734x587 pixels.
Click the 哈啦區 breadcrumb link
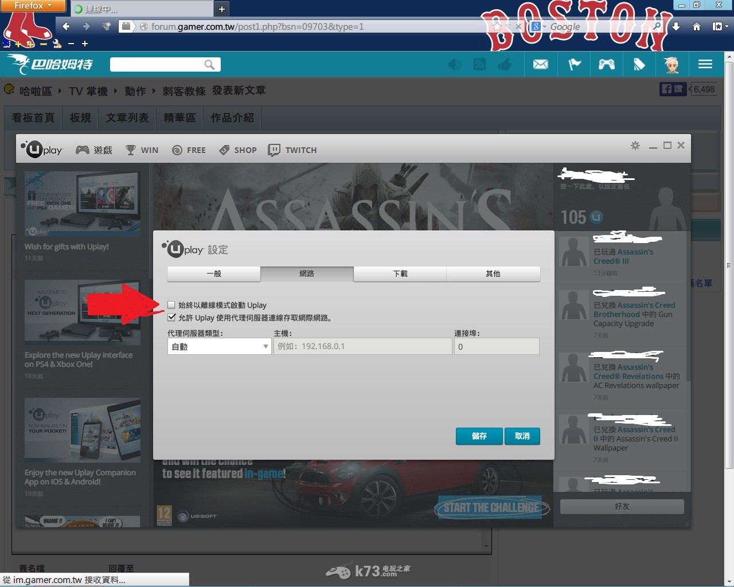point(36,91)
